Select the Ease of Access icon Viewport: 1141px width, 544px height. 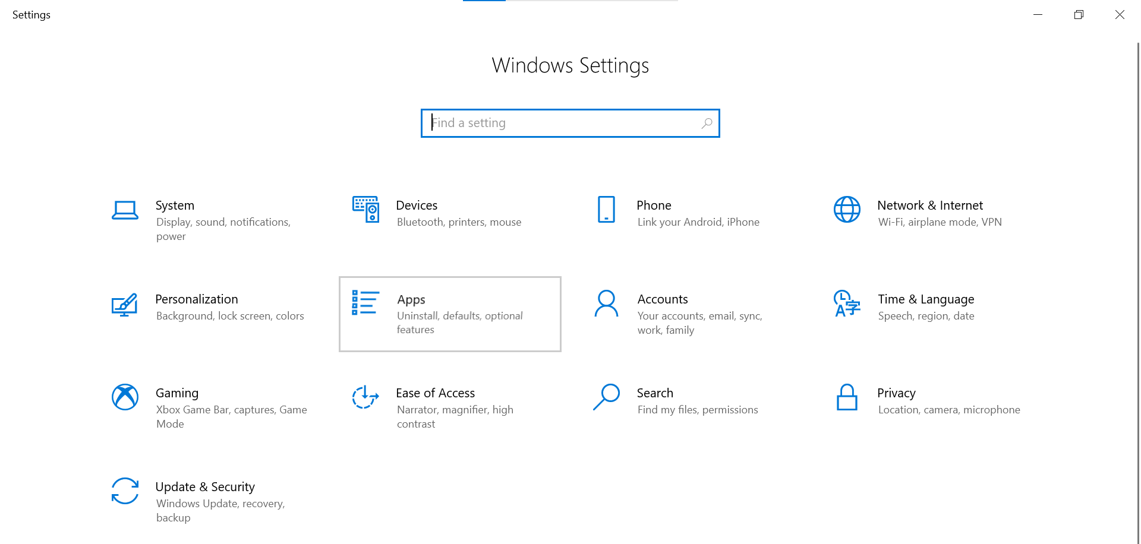coord(365,397)
